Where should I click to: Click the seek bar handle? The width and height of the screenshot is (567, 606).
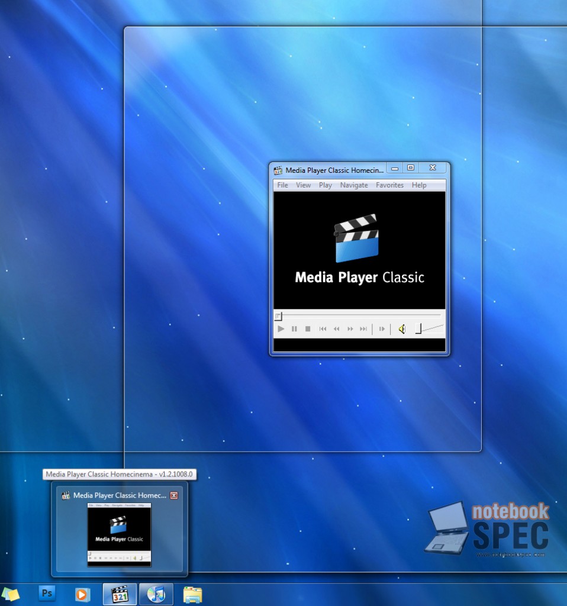pos(278,317)
